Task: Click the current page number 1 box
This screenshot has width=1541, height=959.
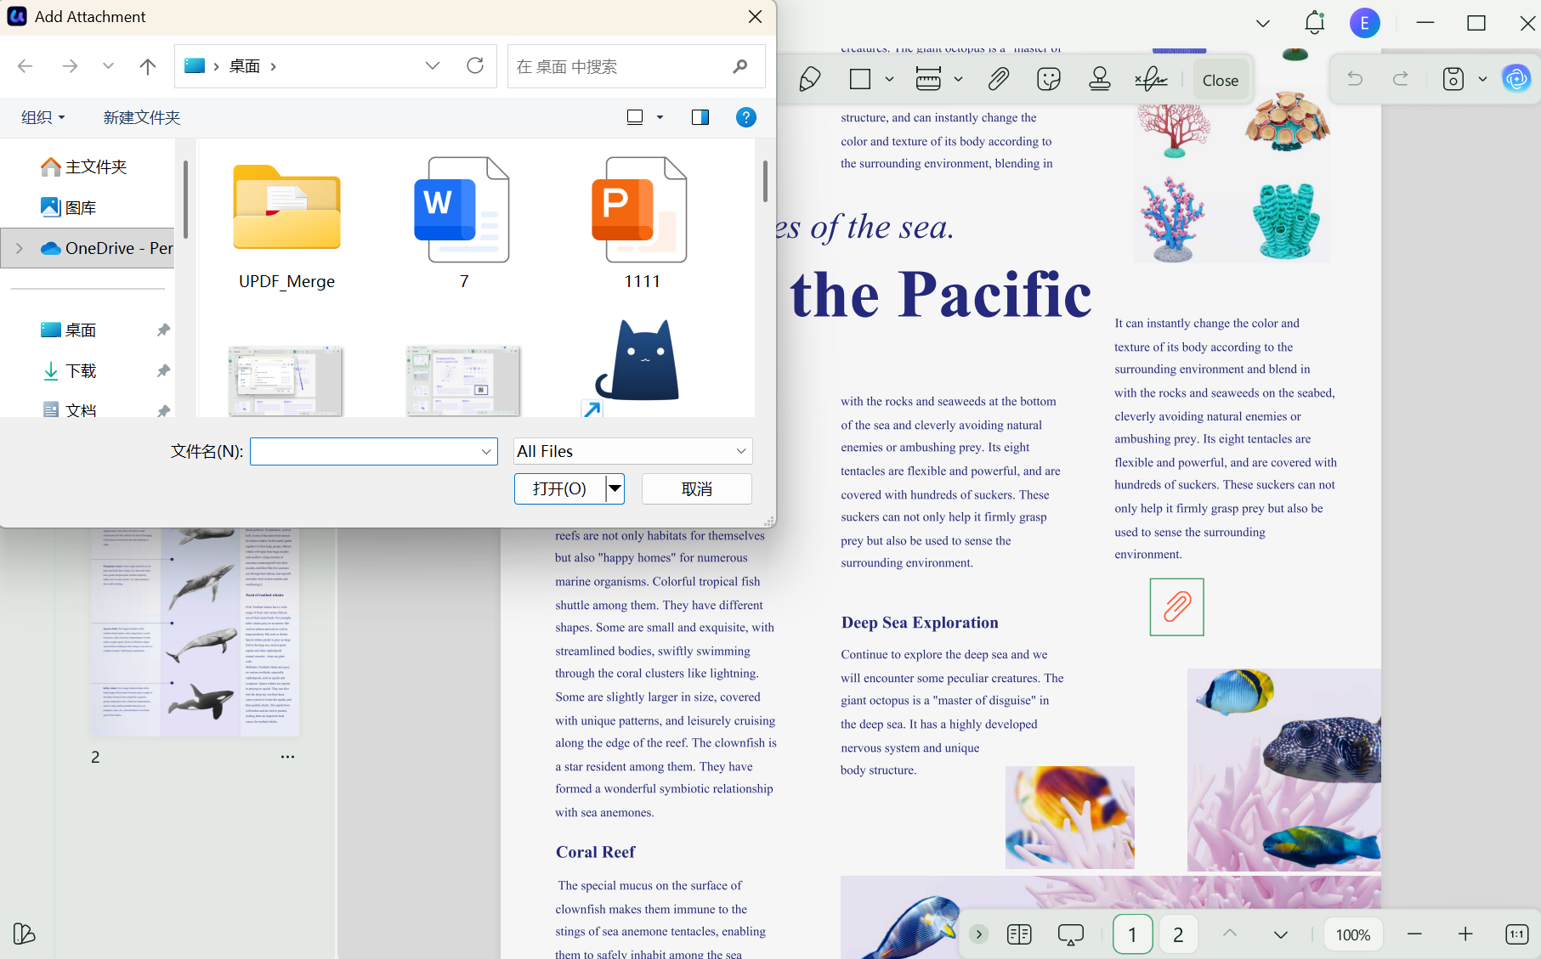Action: coord(1132,934)
